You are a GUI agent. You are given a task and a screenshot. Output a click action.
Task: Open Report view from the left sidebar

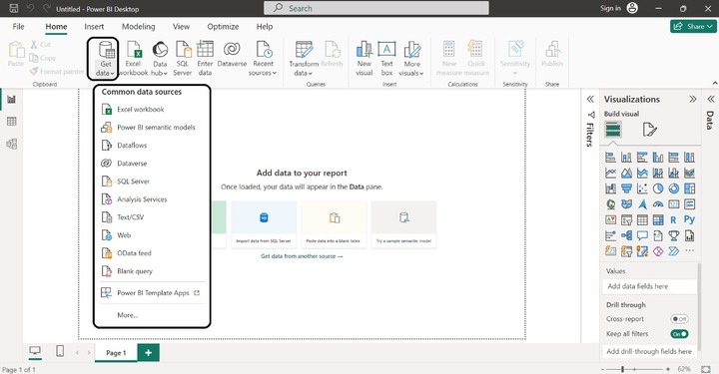coord(11,100)
